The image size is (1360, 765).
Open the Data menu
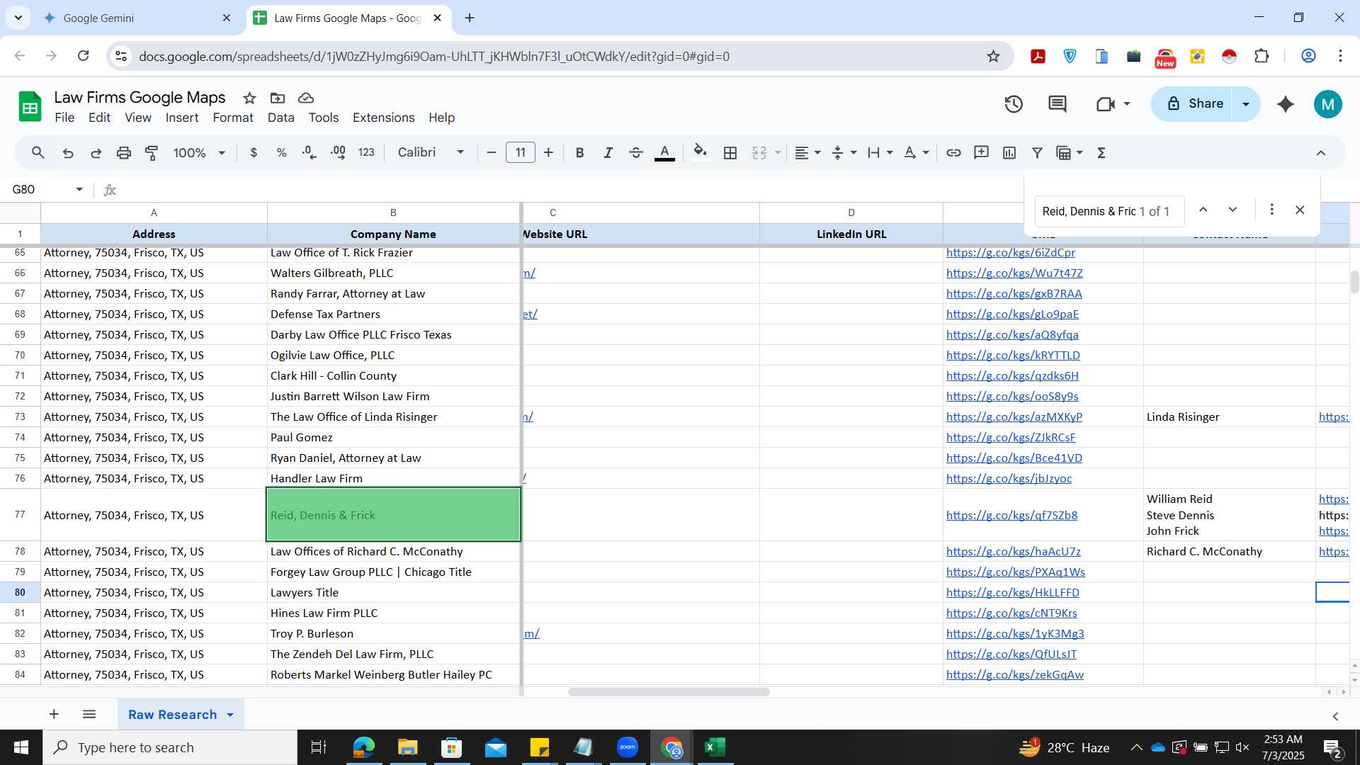280,118
